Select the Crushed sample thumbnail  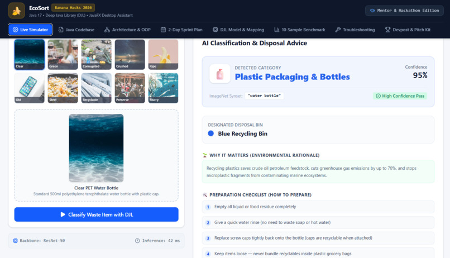(x=130, y=55)
